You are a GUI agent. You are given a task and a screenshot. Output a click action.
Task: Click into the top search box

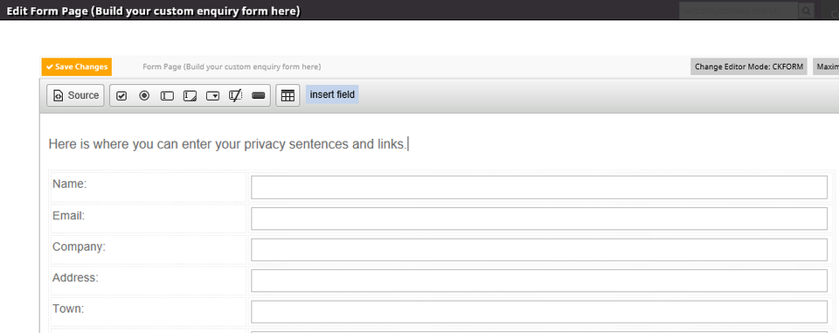point(739,10)
